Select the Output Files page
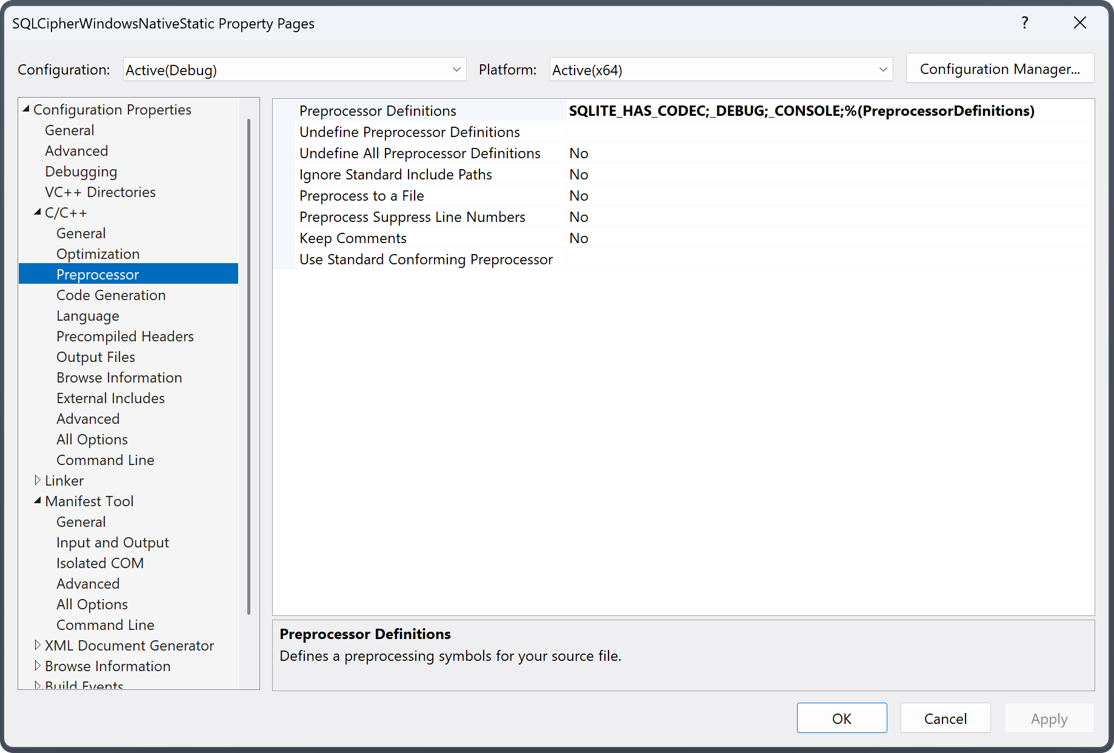This screenshot has height=753, width=1114. pos(96,356)
